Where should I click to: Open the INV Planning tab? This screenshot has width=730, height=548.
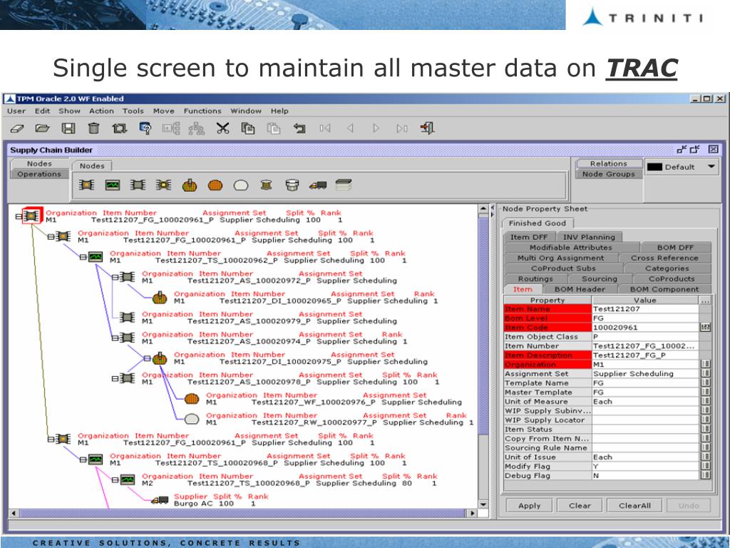point(589,237)
